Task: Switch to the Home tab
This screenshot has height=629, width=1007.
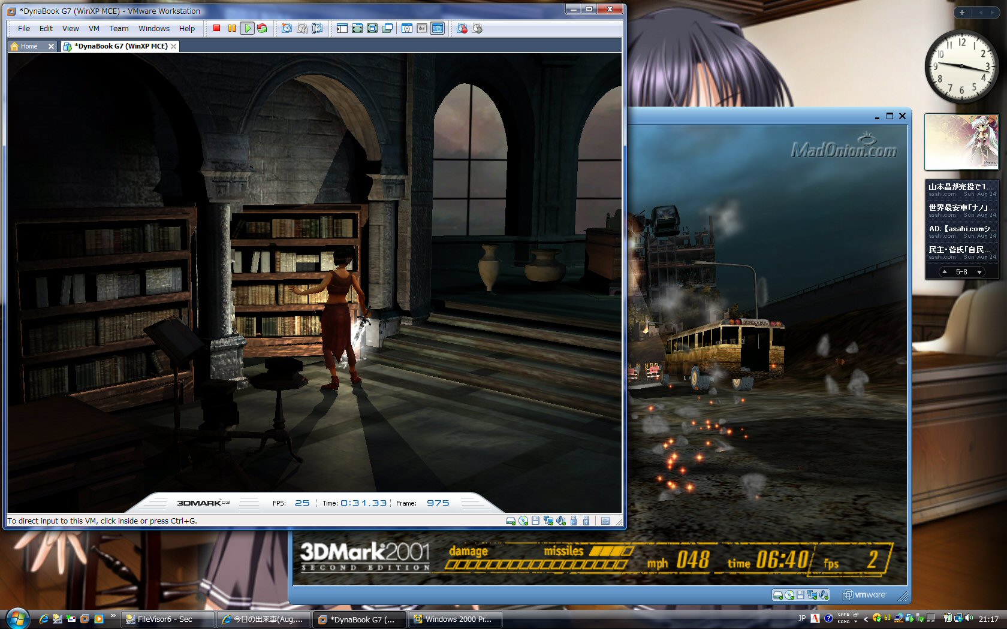Action: pyautogui.click(x=29, y=46)
